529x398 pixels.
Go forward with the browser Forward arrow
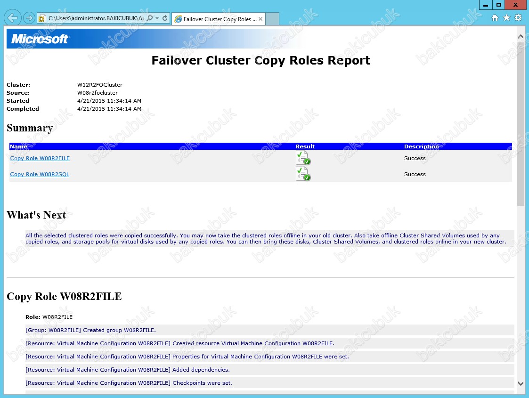tap(29, 18)
